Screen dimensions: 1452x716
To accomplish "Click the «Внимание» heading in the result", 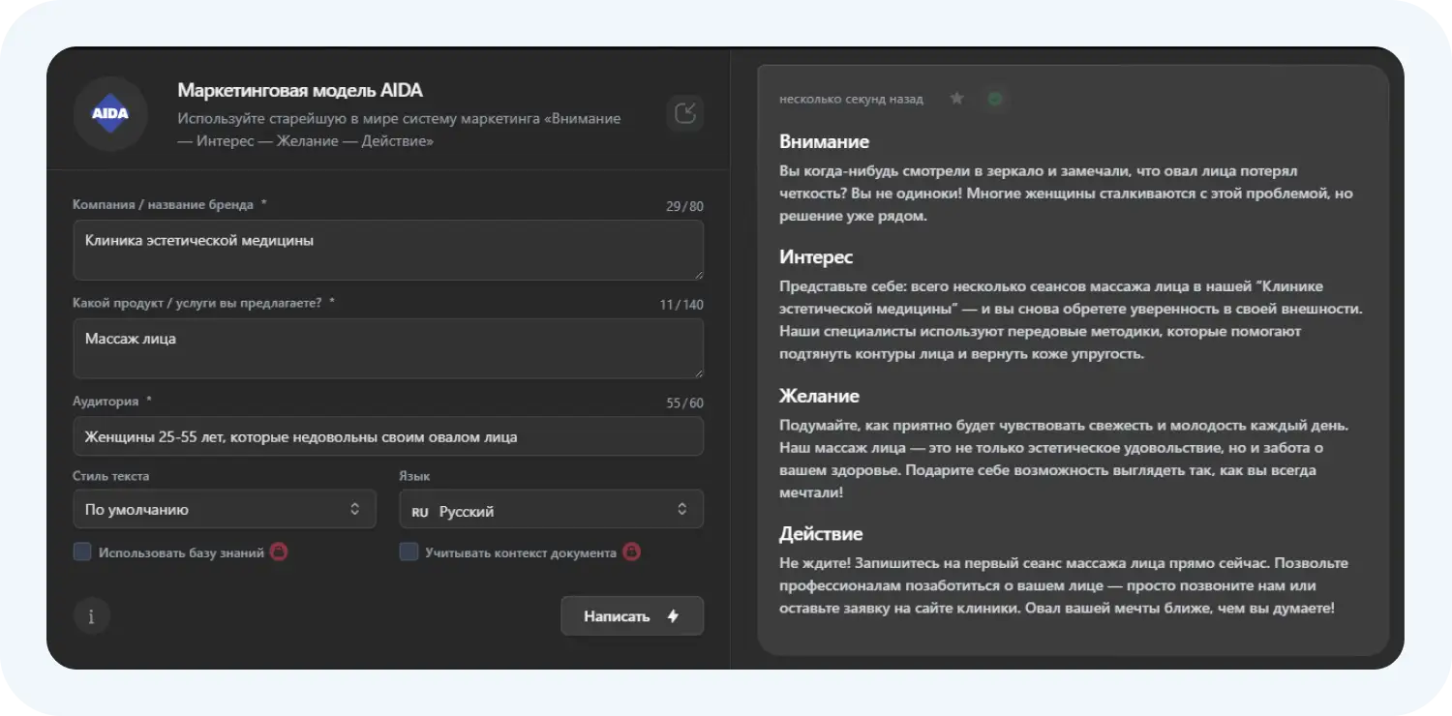I will point(824,141).
